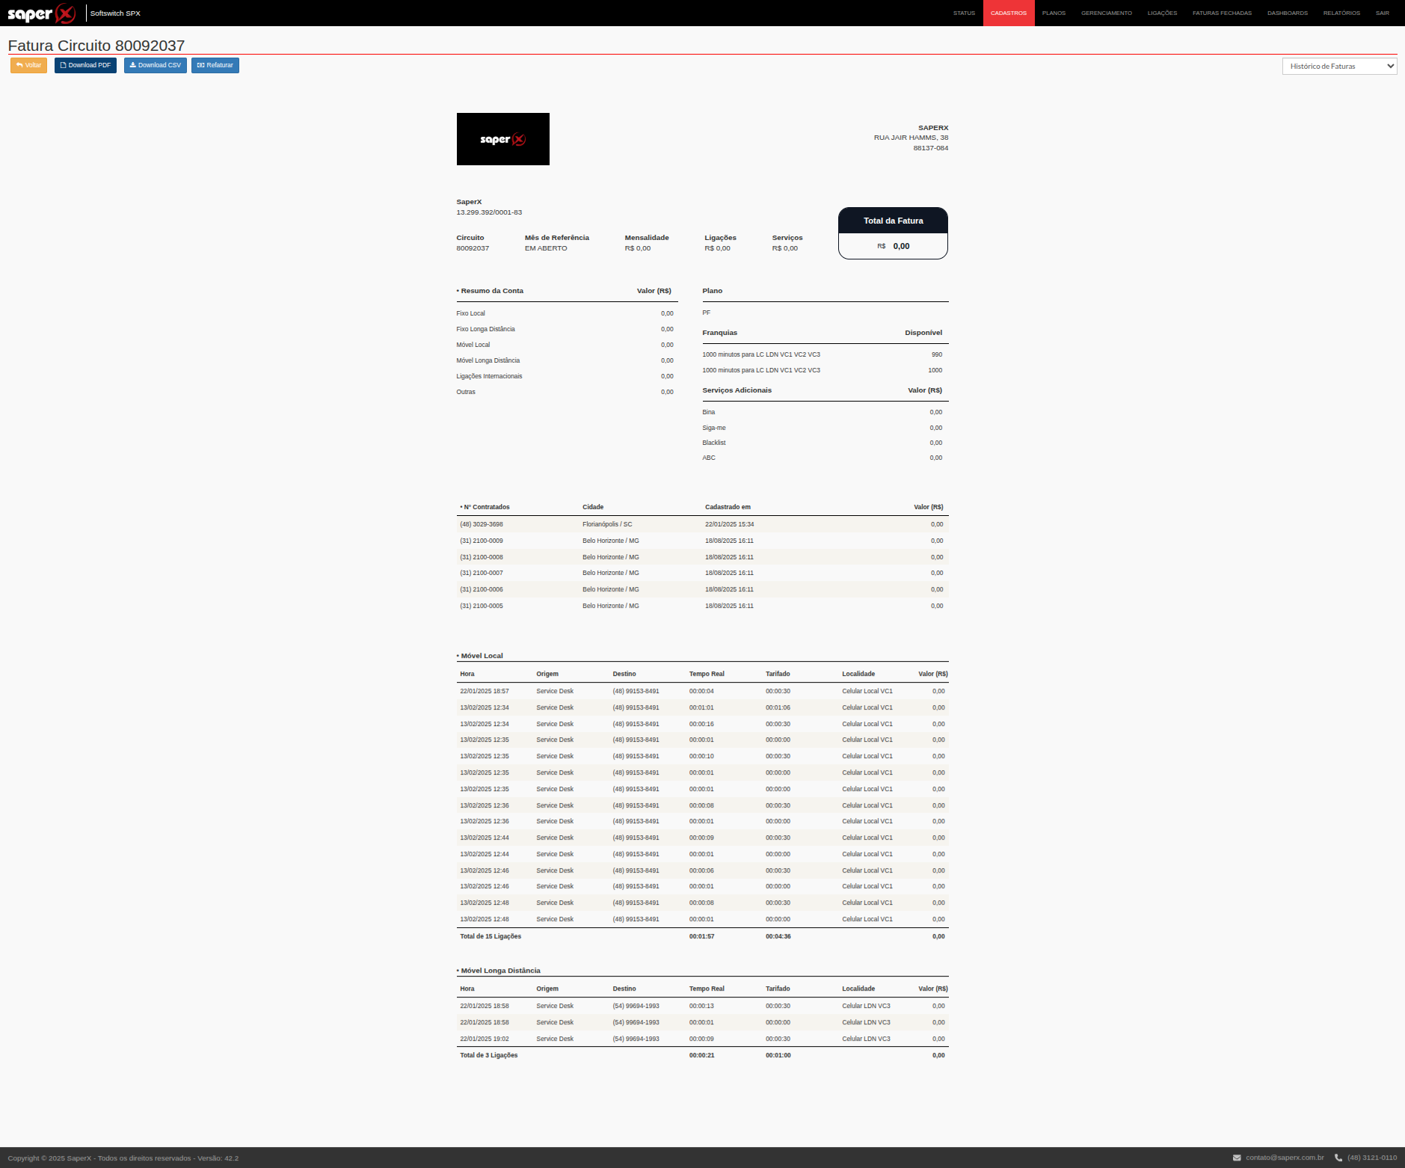
Task: Click the SaperX logo in header
Action: [x=42, y=13]
